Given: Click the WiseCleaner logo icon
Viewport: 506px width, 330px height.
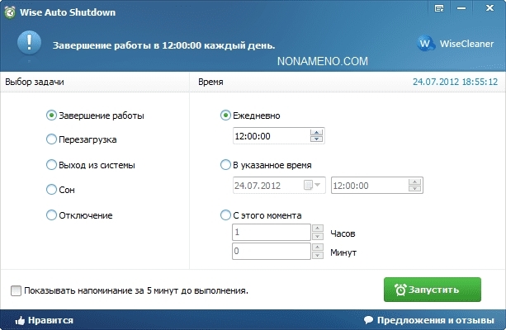Looking at the screenshot, I should (x=425, y=44).
